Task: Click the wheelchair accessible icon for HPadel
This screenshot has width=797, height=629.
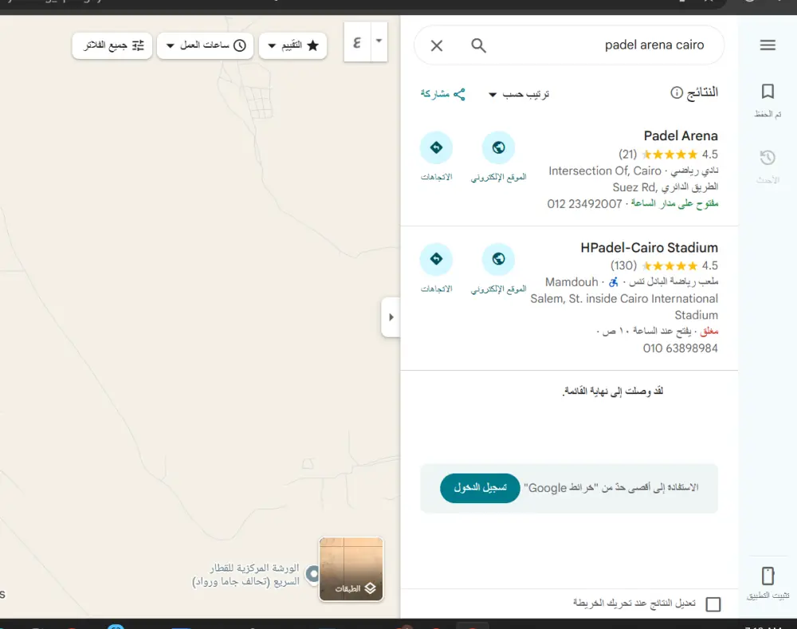Action: (x=614, y=281)
